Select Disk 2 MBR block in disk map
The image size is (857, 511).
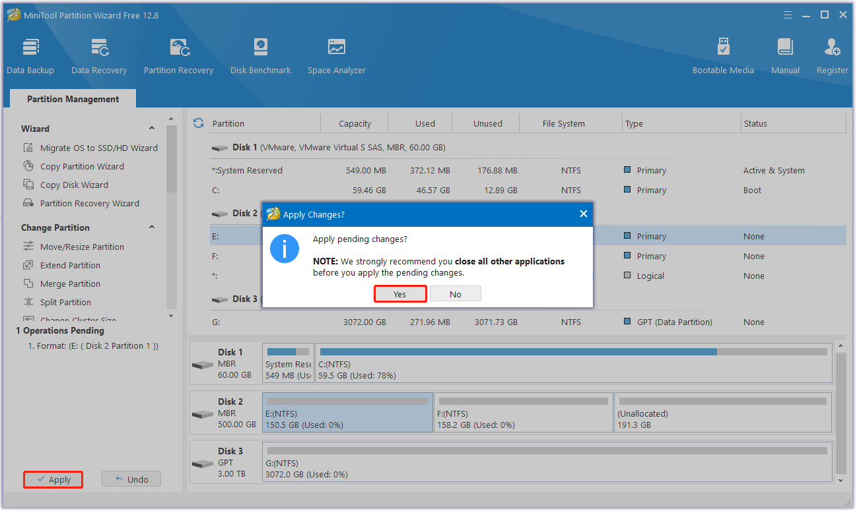click(x=225, y=413)
